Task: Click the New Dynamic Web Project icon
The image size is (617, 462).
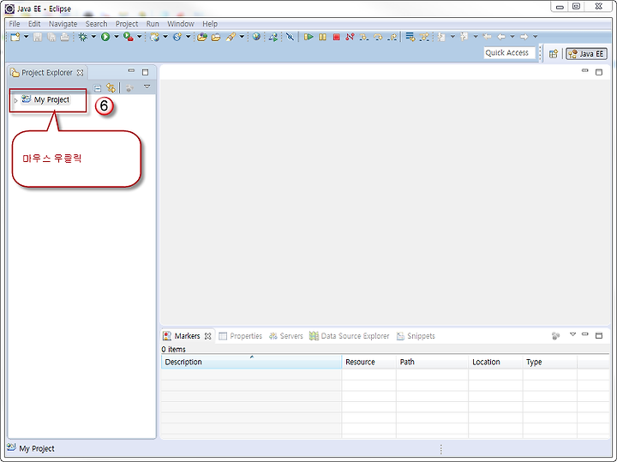Action: click(155, 37)
